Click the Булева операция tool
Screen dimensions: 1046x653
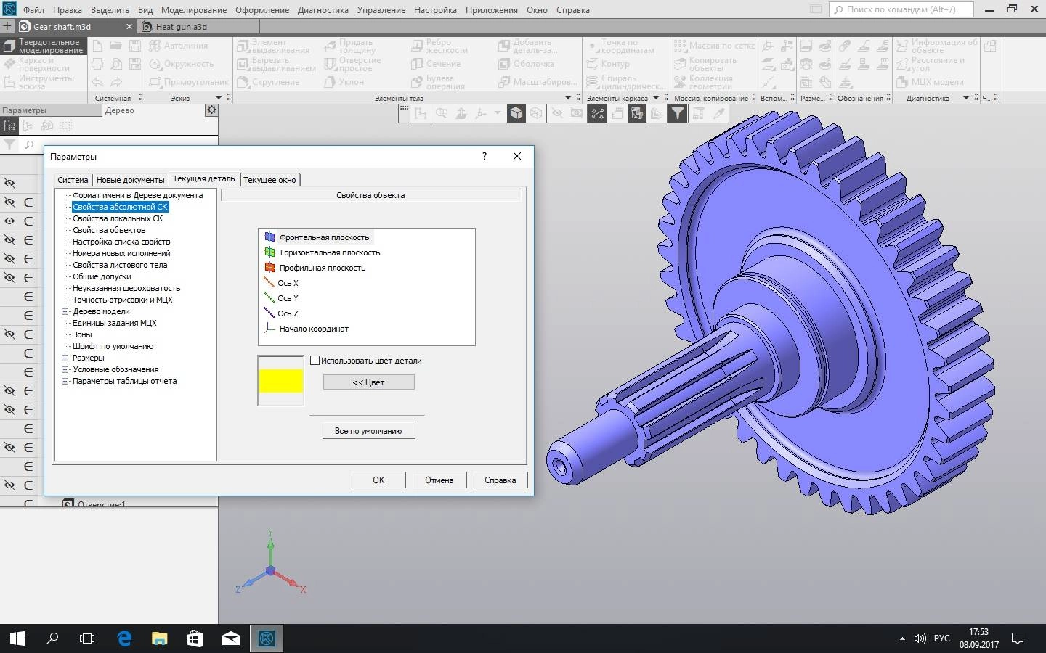(x=438, y=82)
